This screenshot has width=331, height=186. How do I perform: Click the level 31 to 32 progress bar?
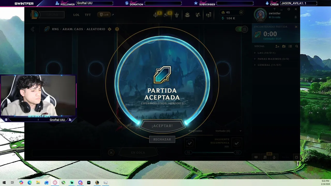click(213, 152)
